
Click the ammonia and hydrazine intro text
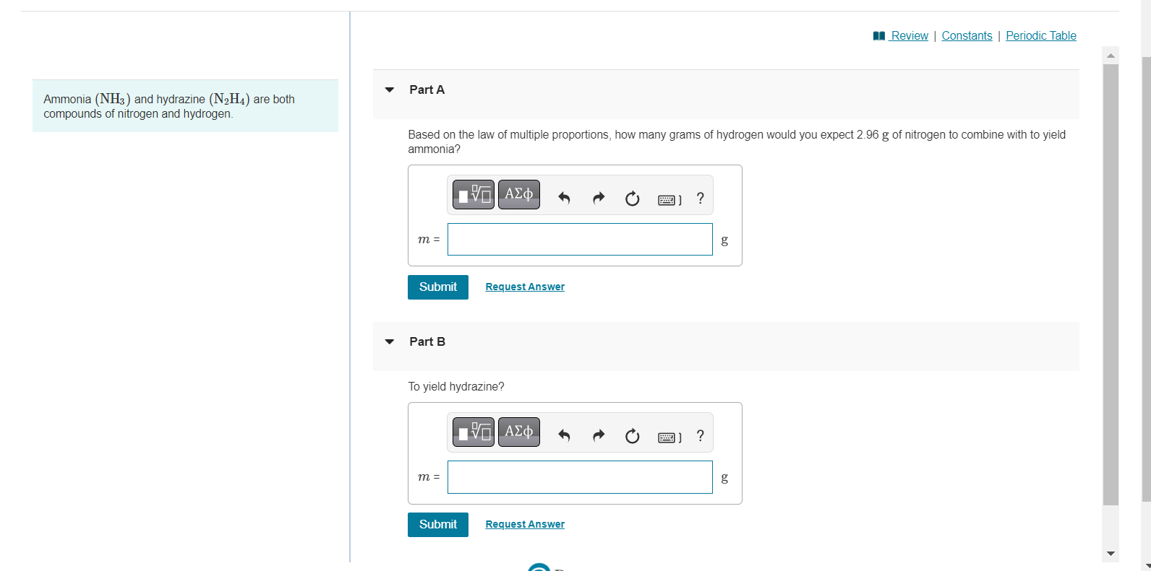tap(169, 106)
